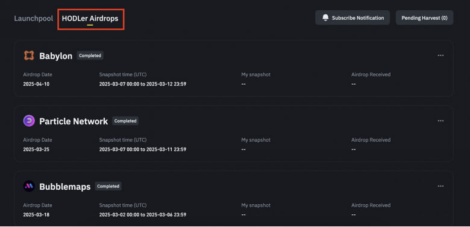Switch to the Launchpool tab
The image size is (470, 227).
[x=34, y=19]
